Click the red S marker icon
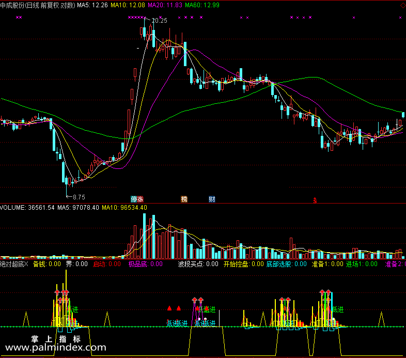 click(315, 200)
